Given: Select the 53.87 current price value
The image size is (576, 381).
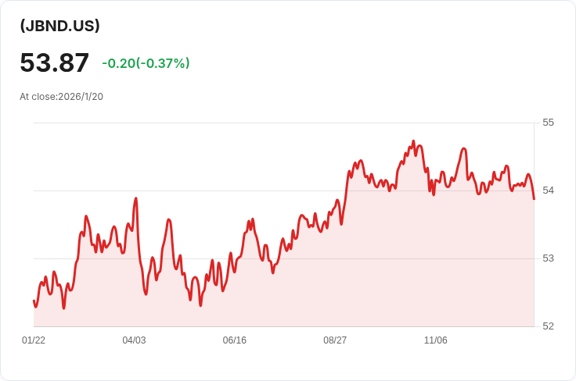Looking at the screenshot, I should [54, 62].
